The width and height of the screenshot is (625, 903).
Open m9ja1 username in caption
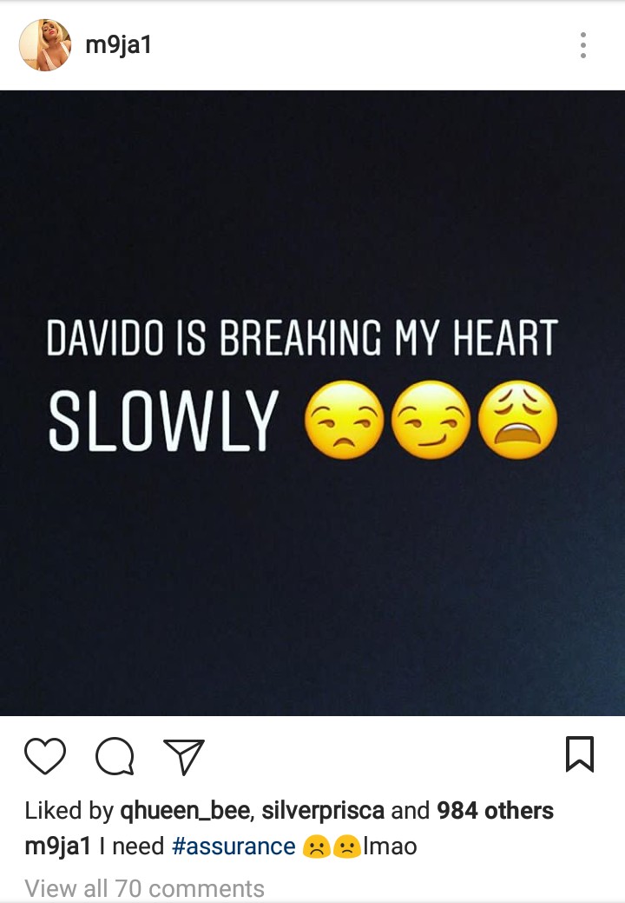click(58, 846)
